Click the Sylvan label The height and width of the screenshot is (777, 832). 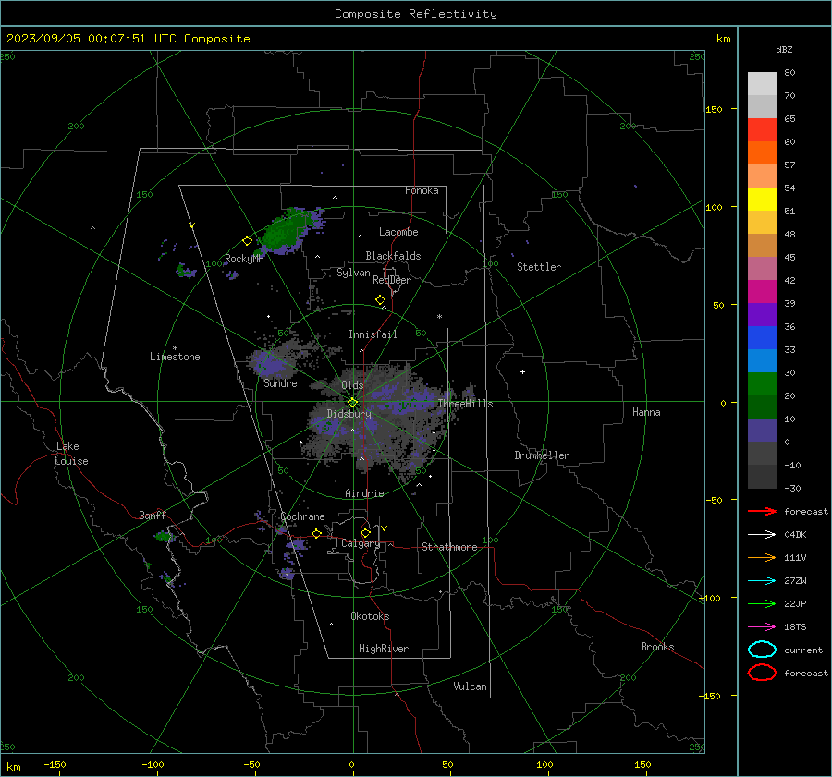click(353, 273)
